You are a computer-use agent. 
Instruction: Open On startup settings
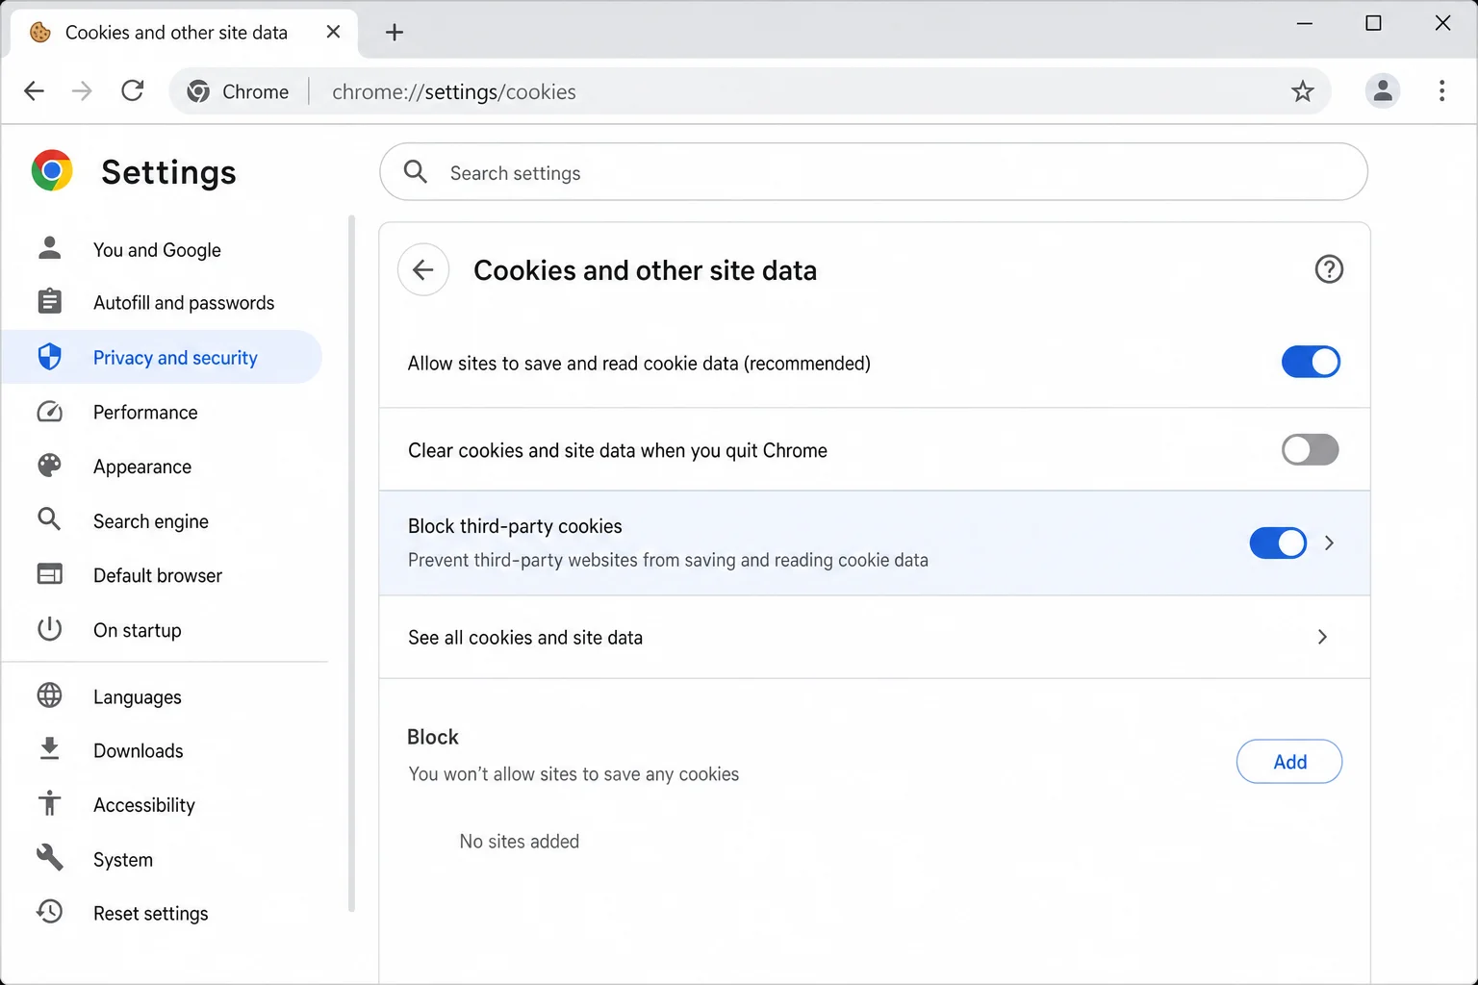click(x=162, y=630)
